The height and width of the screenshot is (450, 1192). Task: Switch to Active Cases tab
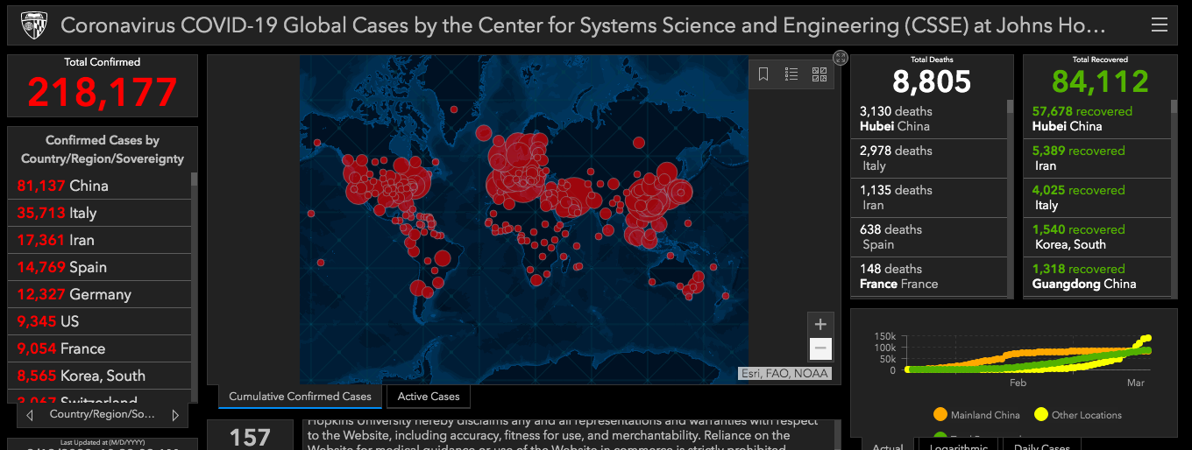[x=429, y=397]
